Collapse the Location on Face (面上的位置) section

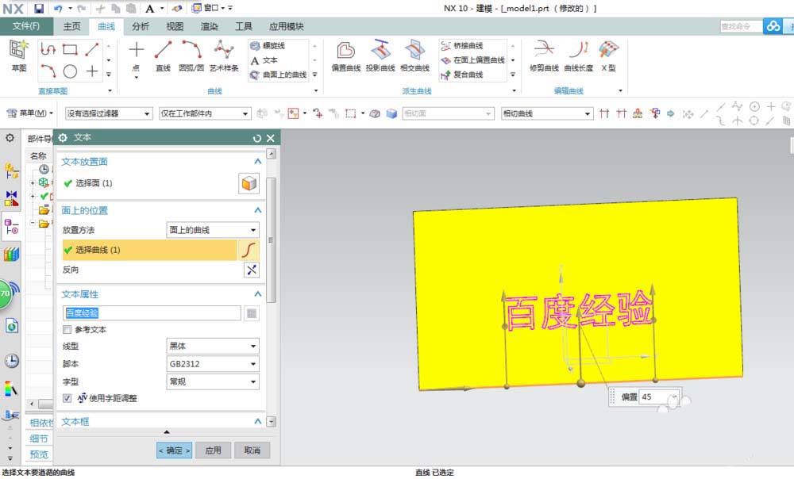[258, 210]
